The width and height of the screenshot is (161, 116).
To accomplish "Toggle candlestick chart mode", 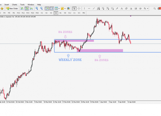I will (27, 8).
